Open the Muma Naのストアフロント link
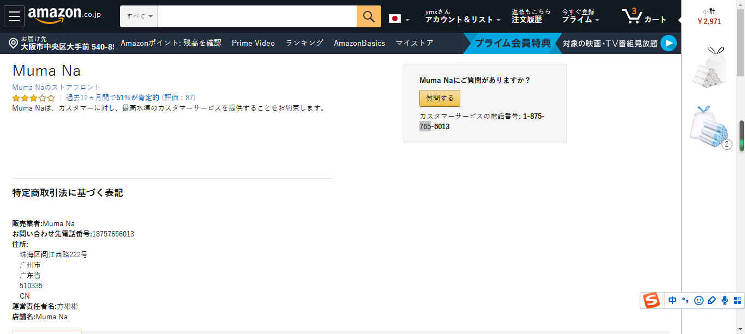This screenshot has height=334, width=745. tap(56, 87)
